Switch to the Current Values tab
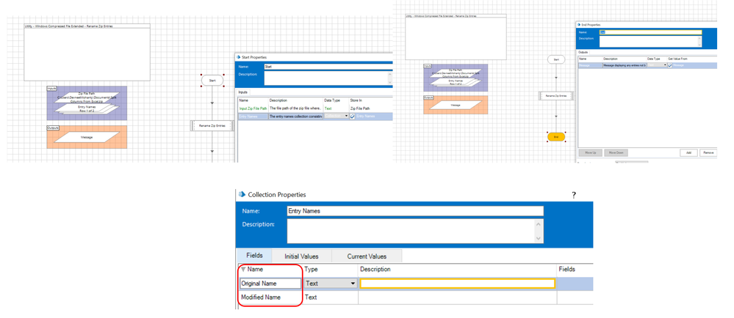The height and width of the screenshot is (318, 734). [365, 256]
